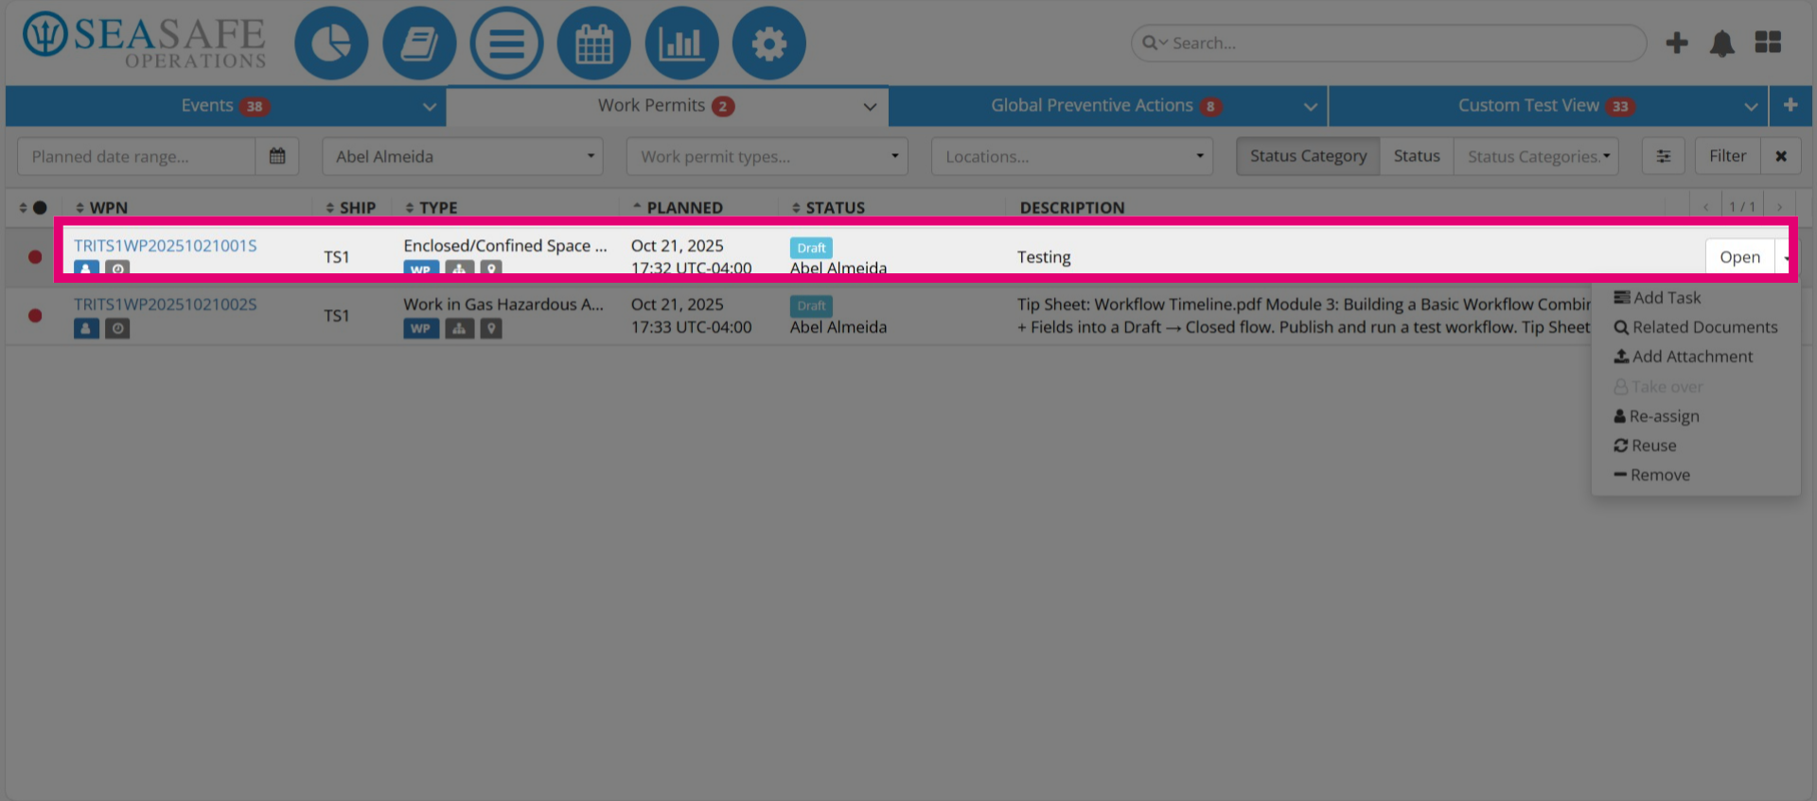Image resolution: width=1817 pixels, height=801 pixels.
Task: Click Open button on Testing row
Action: 1739,257
